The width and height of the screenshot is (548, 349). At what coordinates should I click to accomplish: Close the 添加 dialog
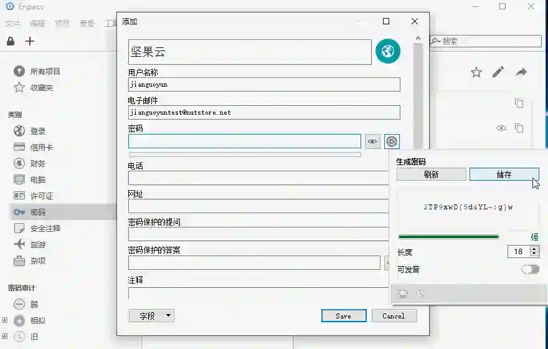pos(415,21)
